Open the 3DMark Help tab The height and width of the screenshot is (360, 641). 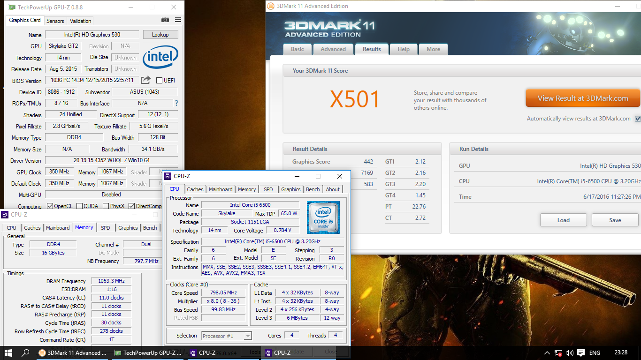(404, 49)
